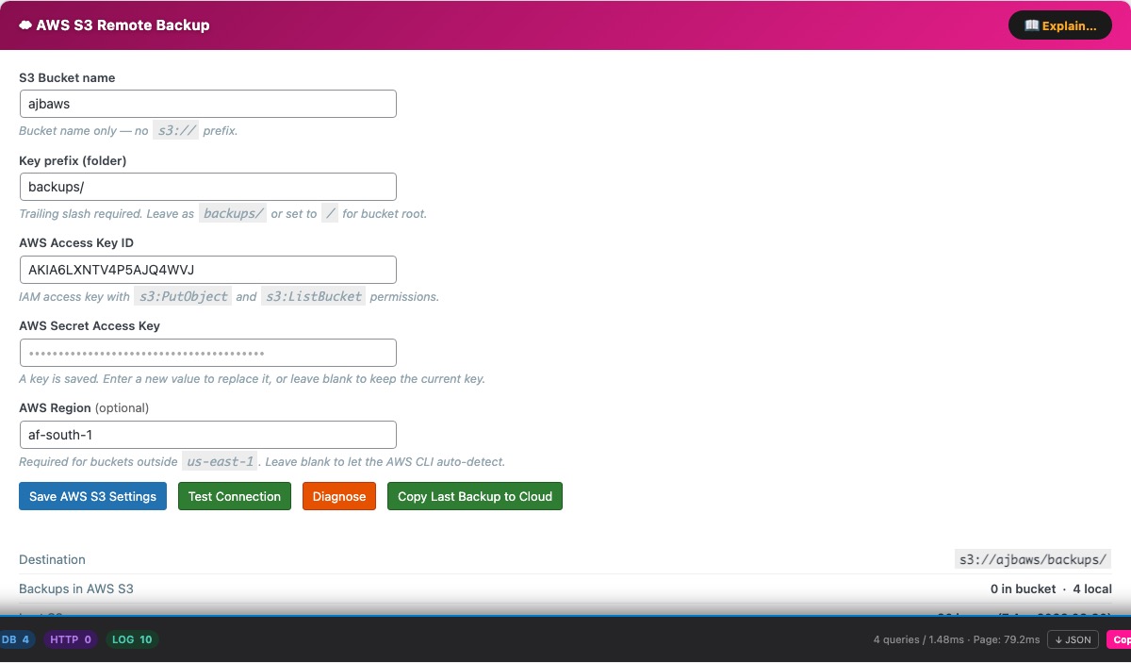Click the queries and page time summary

956,639
